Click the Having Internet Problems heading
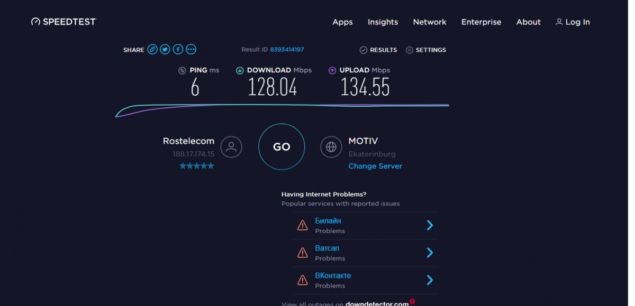This screenshot has height=306, width=635. point(324,194)
